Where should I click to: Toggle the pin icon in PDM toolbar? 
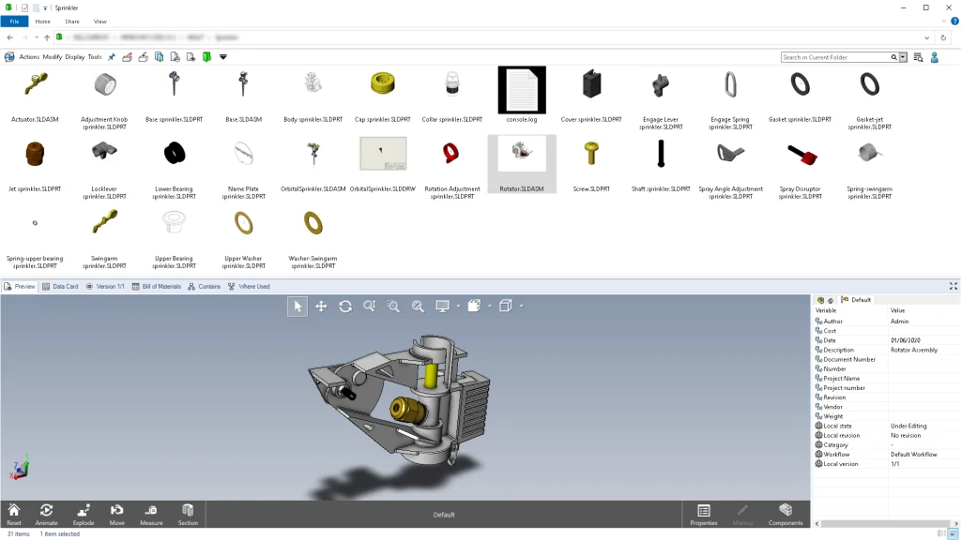(x=112, y=57)
